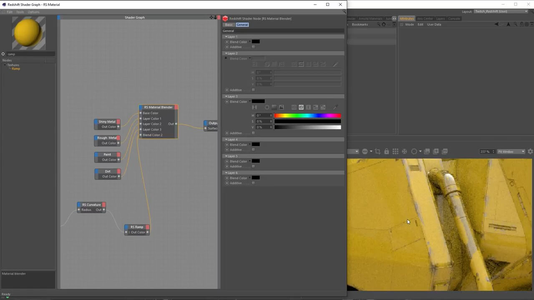Open the Layout dropdown Twitch_Redshift

[501, 11]
